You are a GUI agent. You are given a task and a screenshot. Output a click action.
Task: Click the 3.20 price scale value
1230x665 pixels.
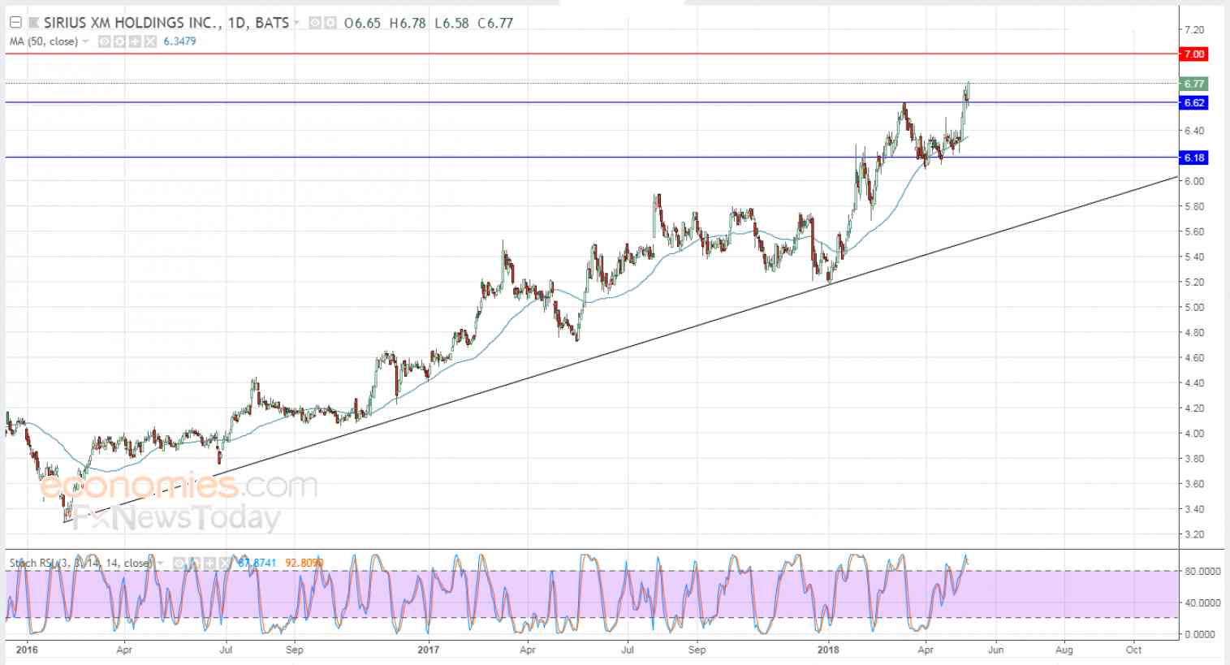point(1194,535)
